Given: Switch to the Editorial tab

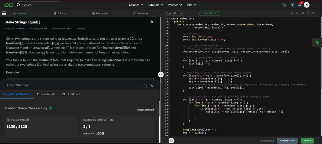Looking at the screenshot, I should tap(60, 13).
